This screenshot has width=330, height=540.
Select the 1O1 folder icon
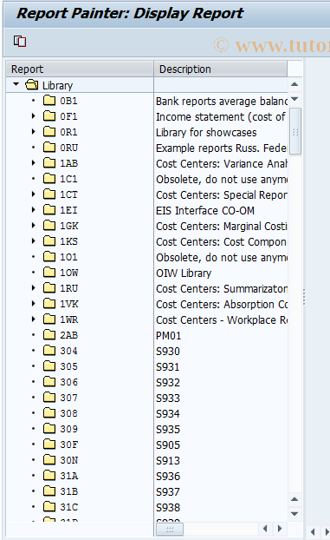point(49,257)
